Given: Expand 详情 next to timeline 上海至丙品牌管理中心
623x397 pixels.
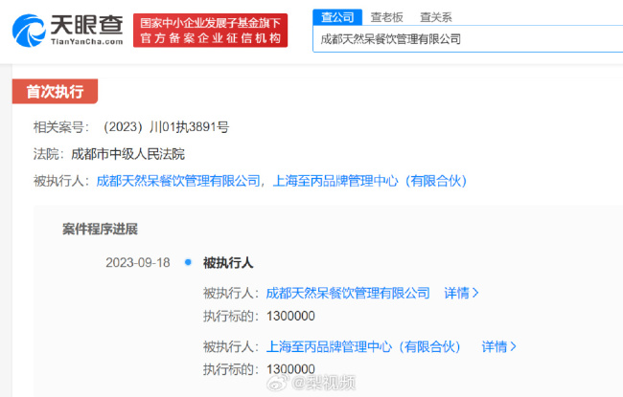Looking at the screenshot, I should [498, 346].
